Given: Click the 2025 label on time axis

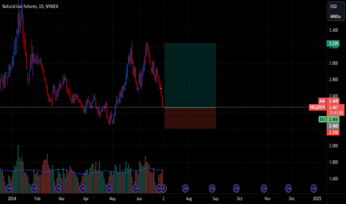Looking at the screenshot, I should pyautogui.click(x=317, y=199).
